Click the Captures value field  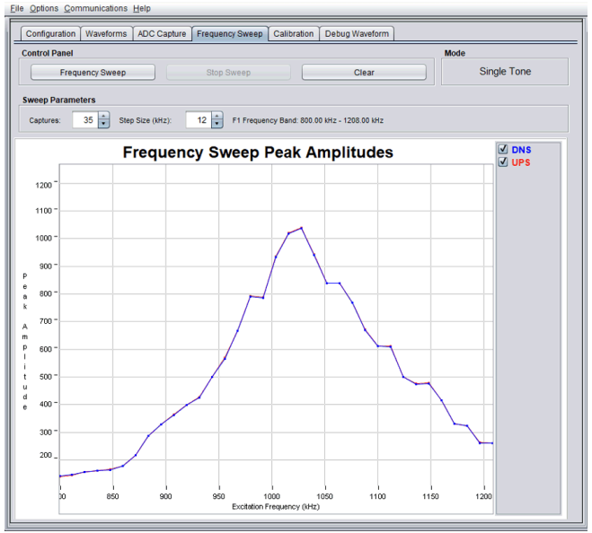pos(84,120)
